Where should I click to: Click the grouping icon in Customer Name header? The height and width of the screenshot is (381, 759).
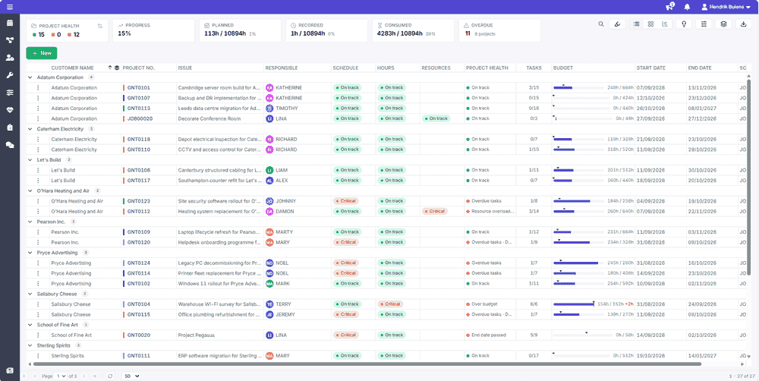116,68
